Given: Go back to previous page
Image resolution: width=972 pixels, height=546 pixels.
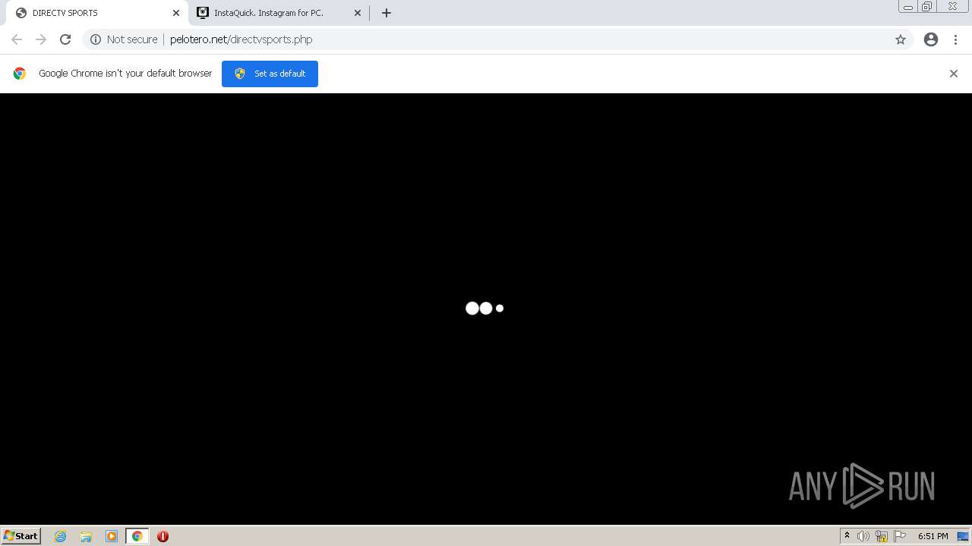Looking at the screenshot, I should tap(17, 39).
